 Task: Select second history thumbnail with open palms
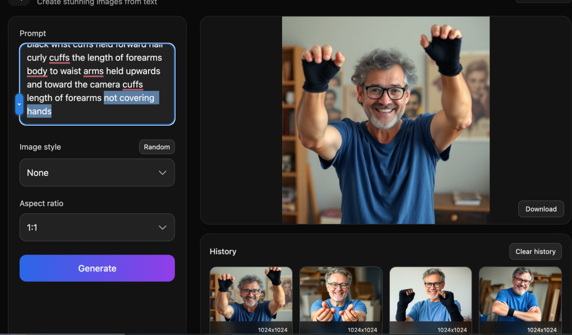coord(341,296)
